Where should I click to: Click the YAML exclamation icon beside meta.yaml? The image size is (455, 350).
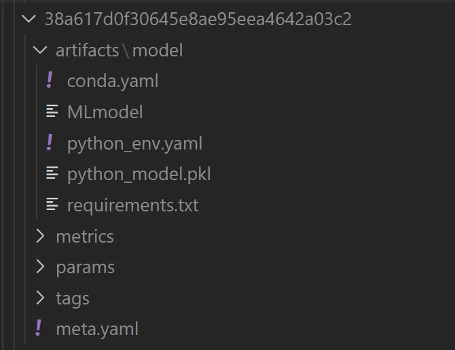pos(38,328)
